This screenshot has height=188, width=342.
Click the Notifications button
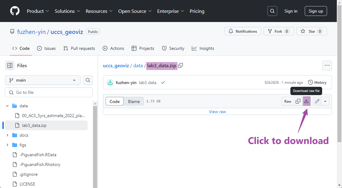[x=242, y=31]
